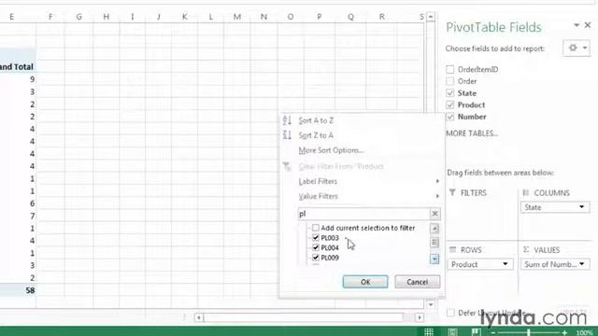Switch to Page Layout view
The width and height of the screenshot is (598, 336).
point(452,332)
